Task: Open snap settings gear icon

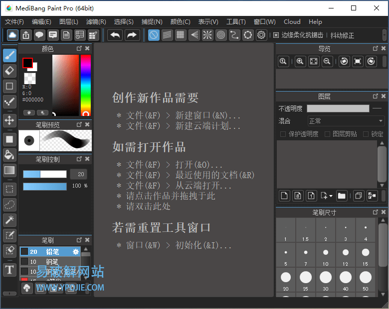Action: point(261,35)
